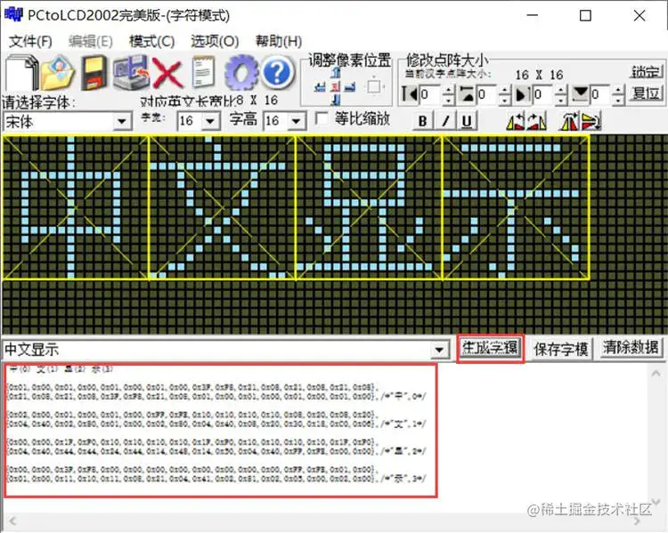
Task: Click the bottom-edge value field
Action: 600,94
